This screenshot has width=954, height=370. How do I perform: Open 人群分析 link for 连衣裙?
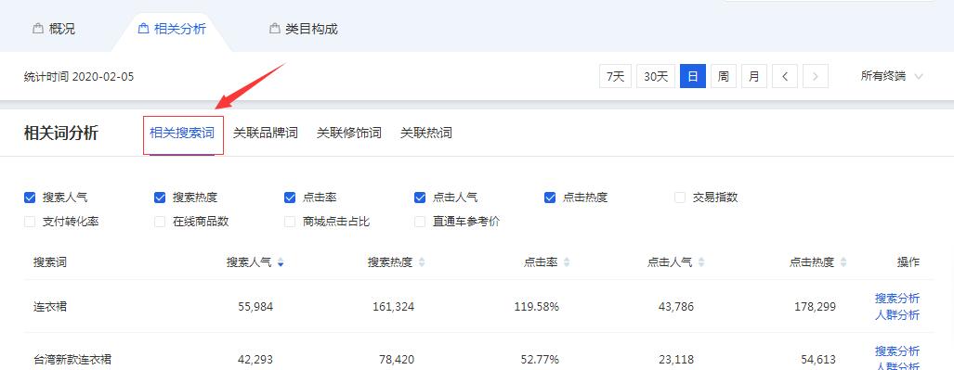pyautogui.click(x=897, y=315)
